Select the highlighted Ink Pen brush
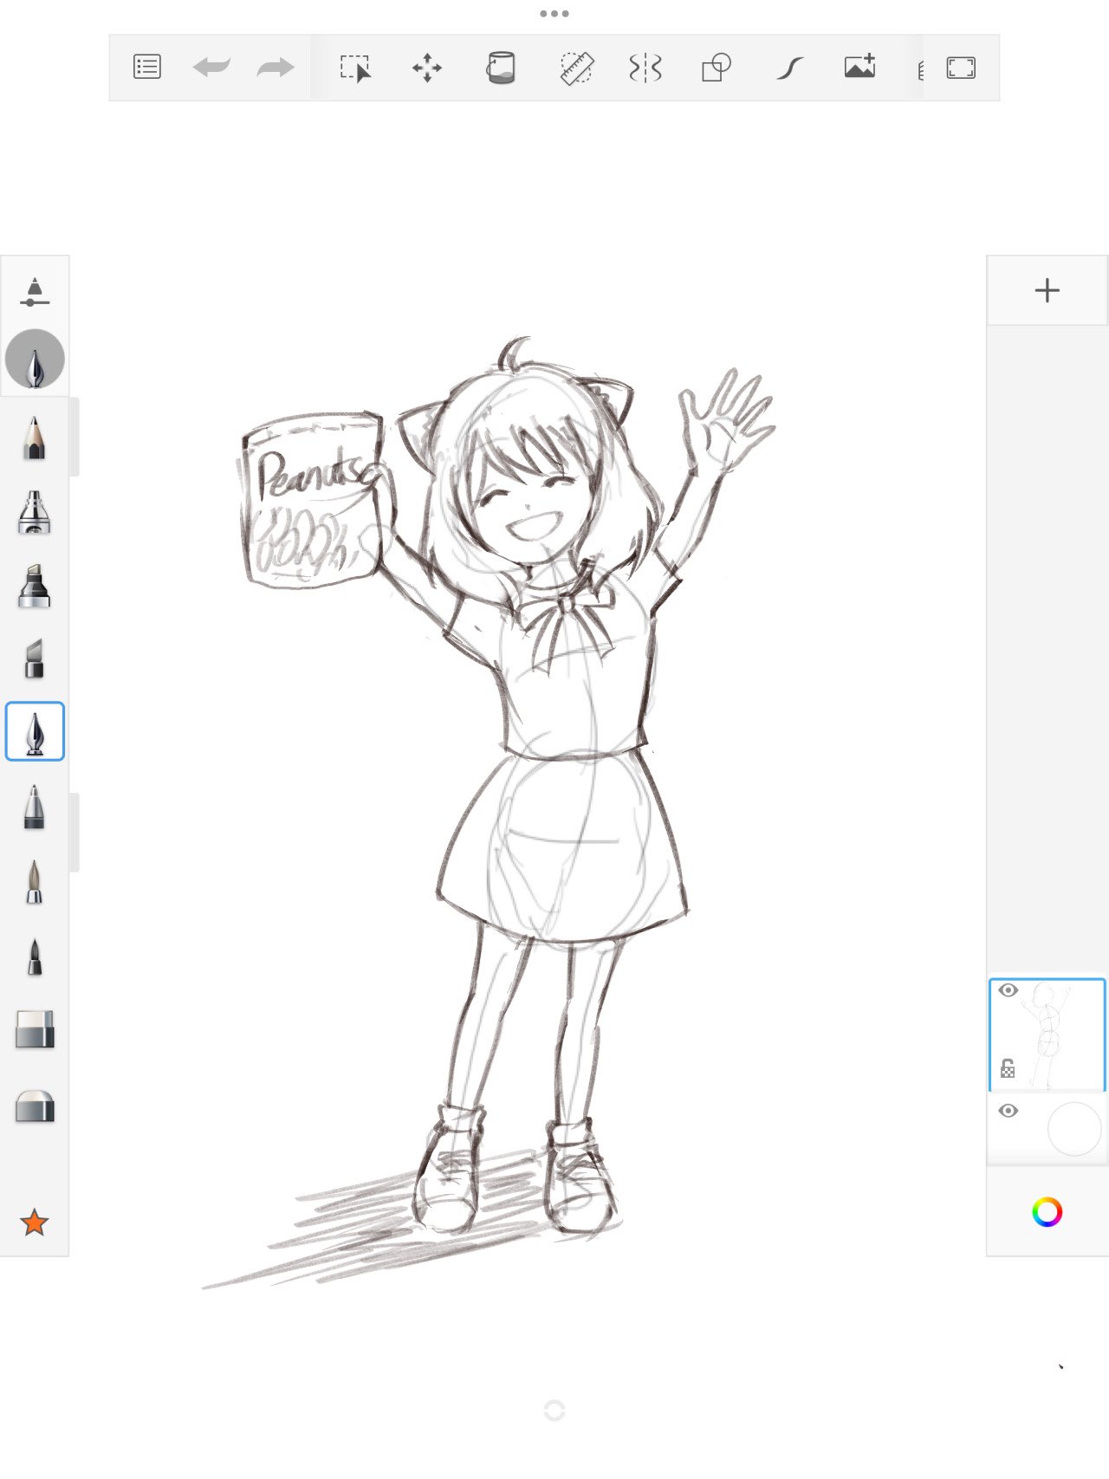 [x=35, y=732]
